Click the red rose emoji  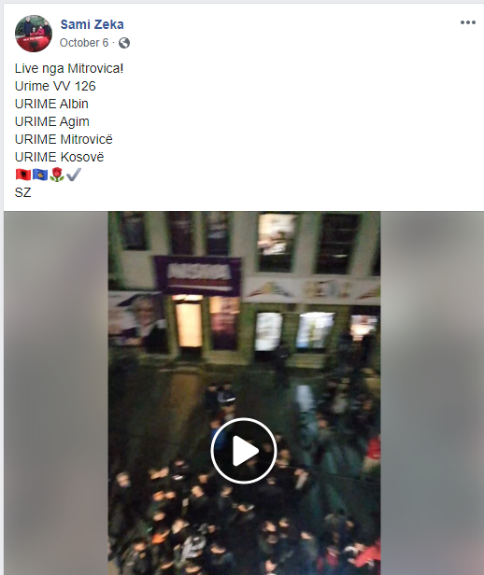56,175
